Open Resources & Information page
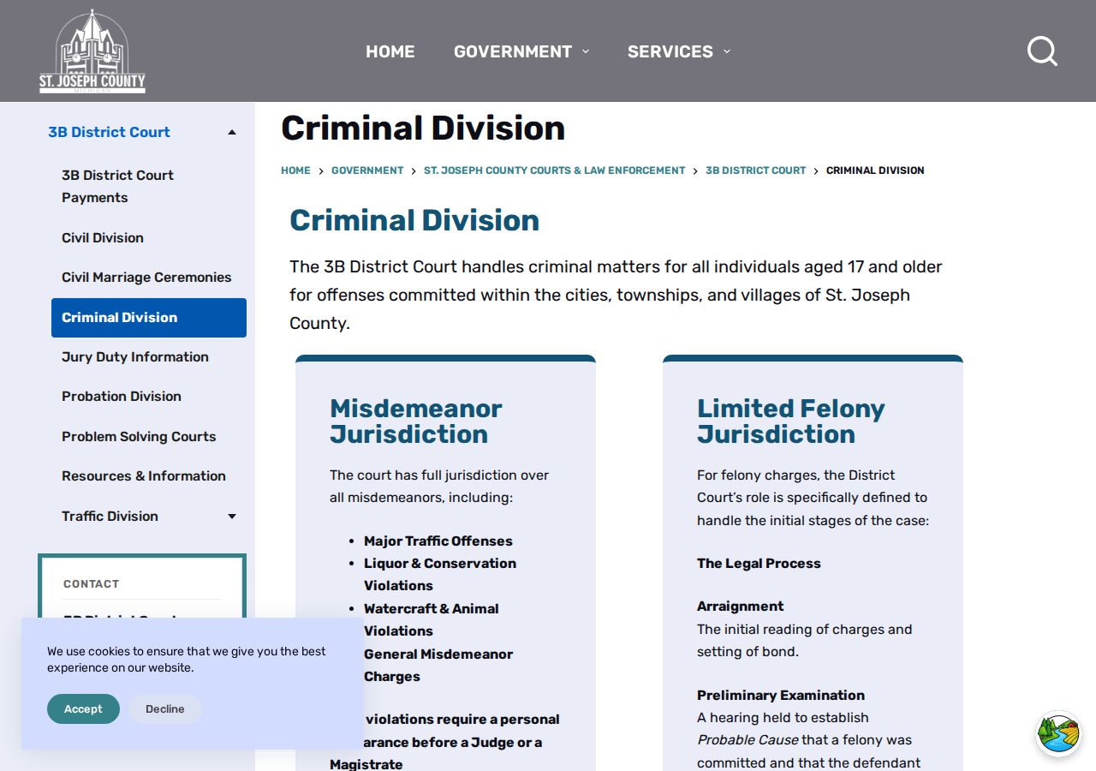1096x771 pixels. 144,476
